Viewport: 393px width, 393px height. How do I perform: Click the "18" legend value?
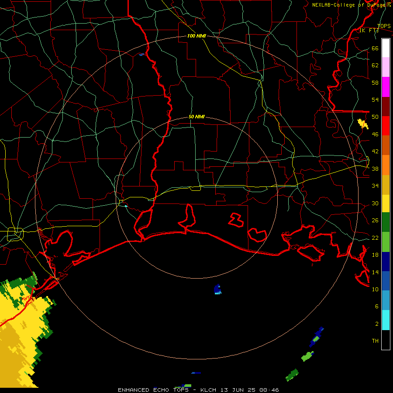(x=375, y=255)
